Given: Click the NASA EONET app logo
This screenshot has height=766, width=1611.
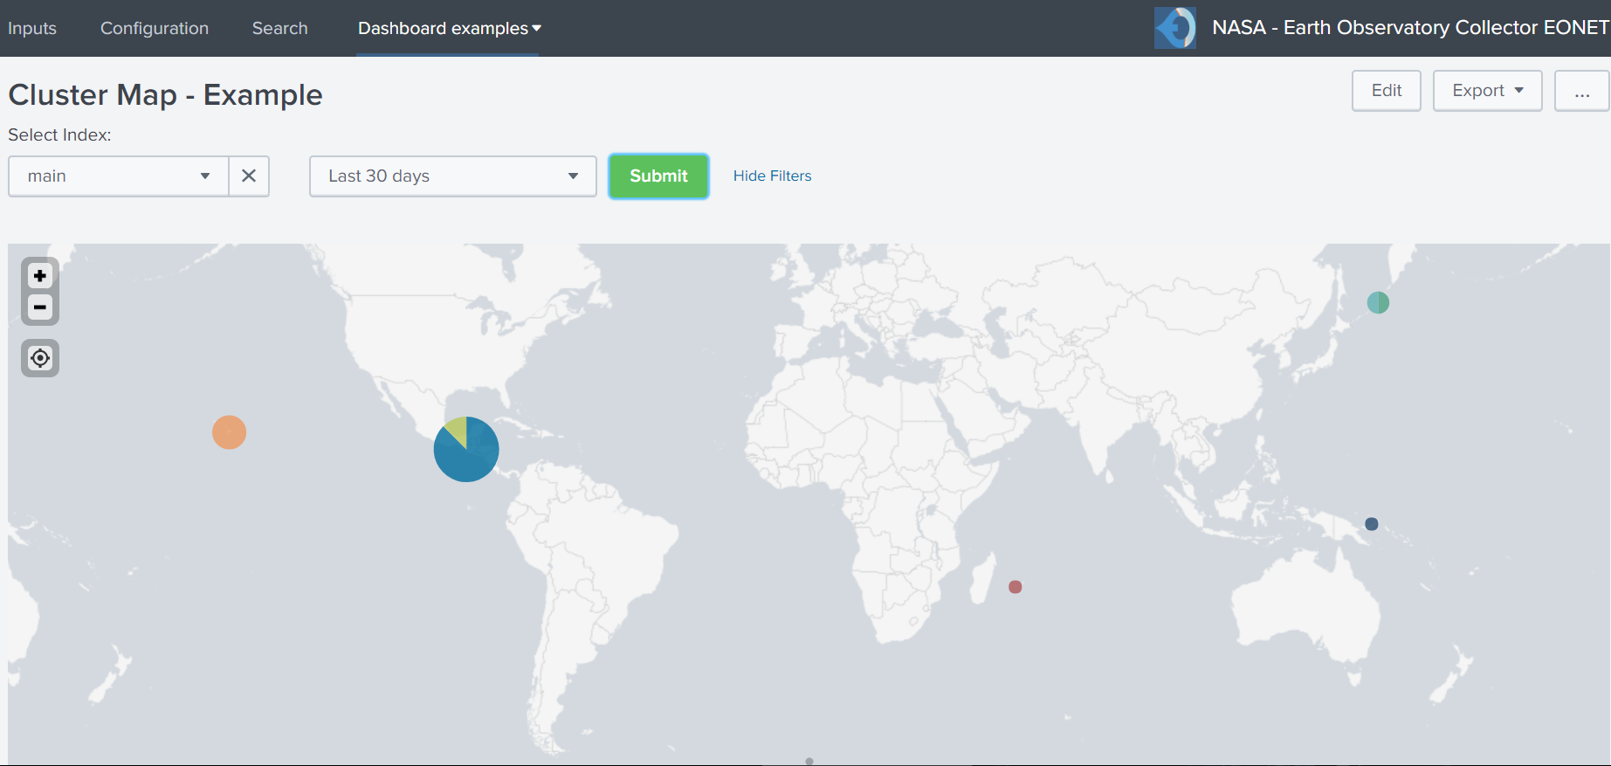Looking at the screenshot, I should (1175, 28).
